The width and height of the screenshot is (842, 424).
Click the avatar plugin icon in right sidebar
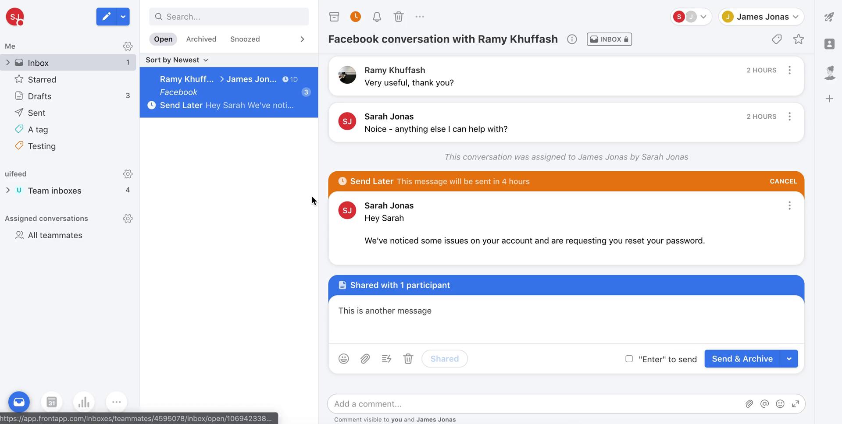[x=829, y=72]
